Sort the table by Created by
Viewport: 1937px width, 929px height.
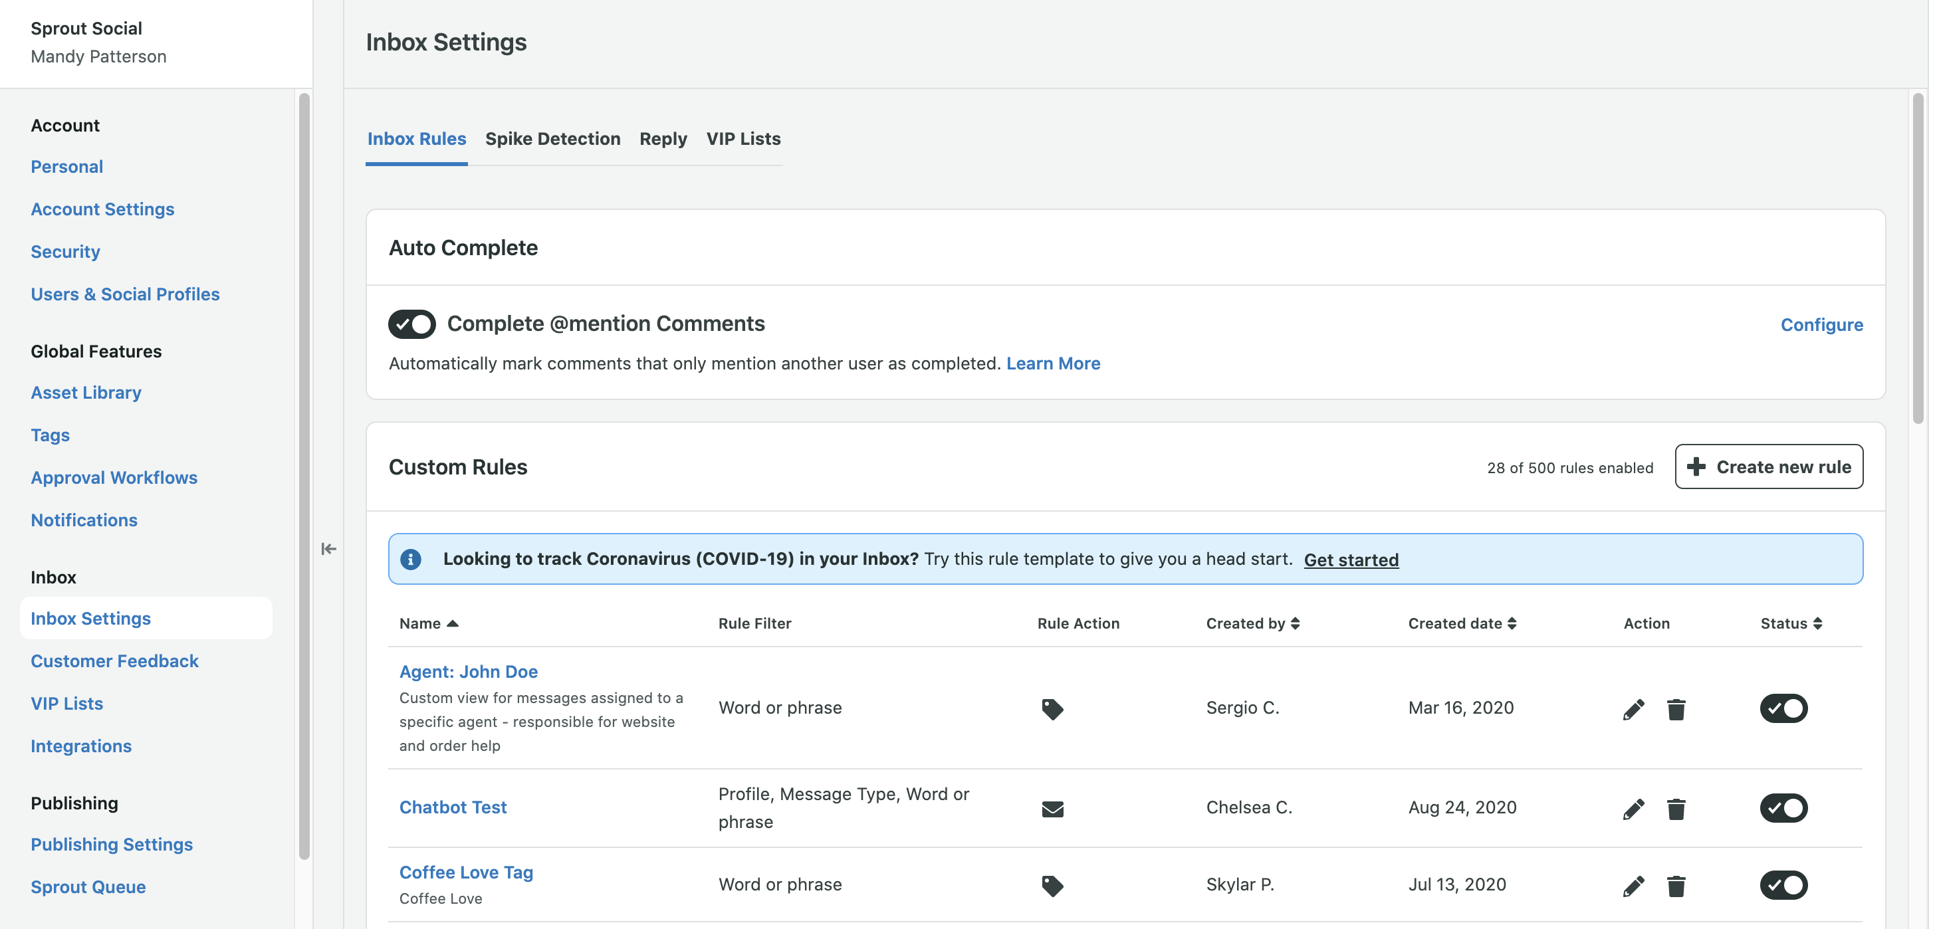pos(1295,623)
